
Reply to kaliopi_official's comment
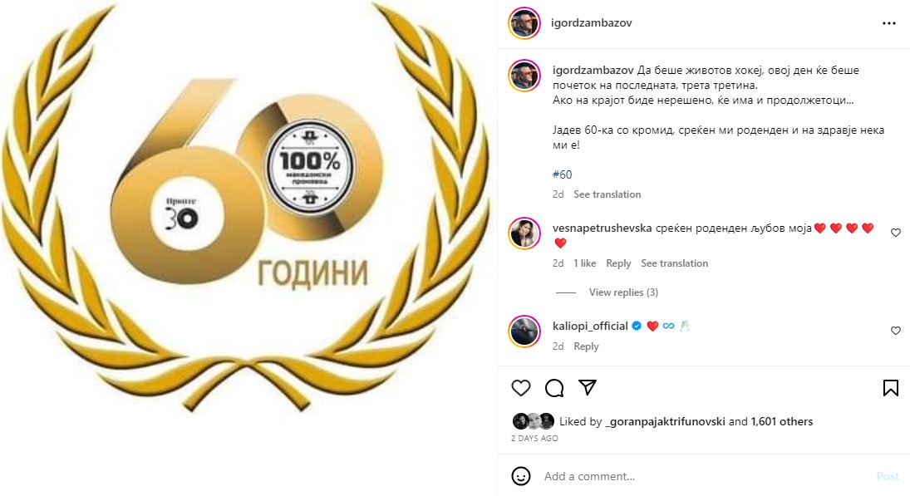click(x=586, y=346)
